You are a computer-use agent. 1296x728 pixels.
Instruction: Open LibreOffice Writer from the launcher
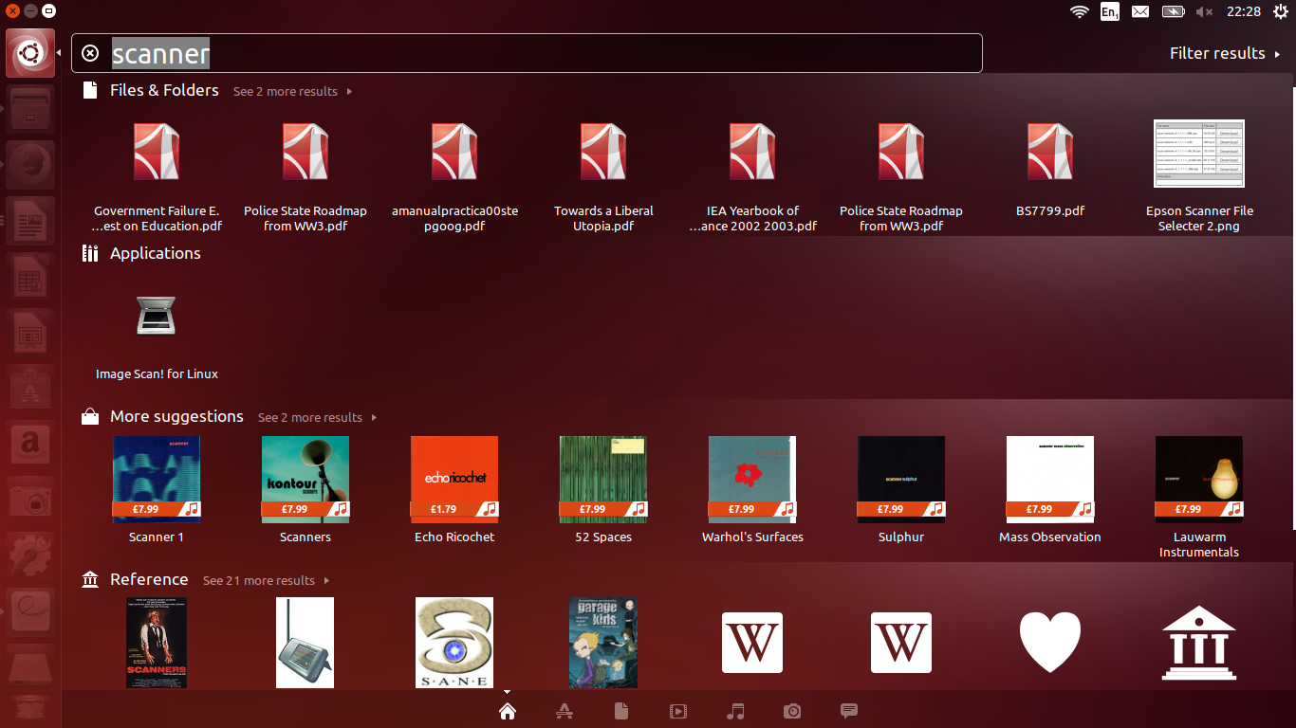click(x=29, y=222)
